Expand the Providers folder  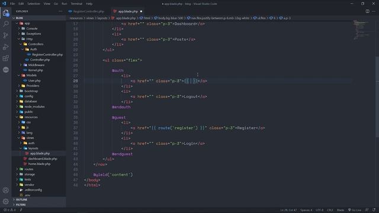pyautogui.click(x=38, y=86)
